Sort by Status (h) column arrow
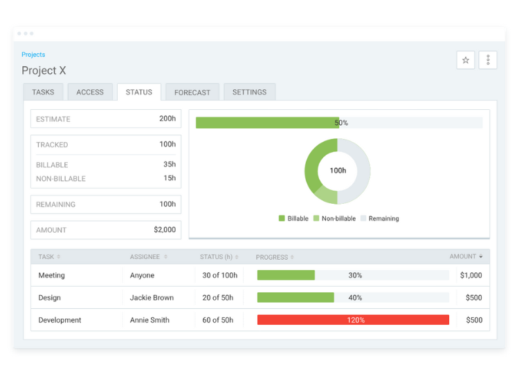The height and width of the screenshot is (380, 519). tap(238, 257)
